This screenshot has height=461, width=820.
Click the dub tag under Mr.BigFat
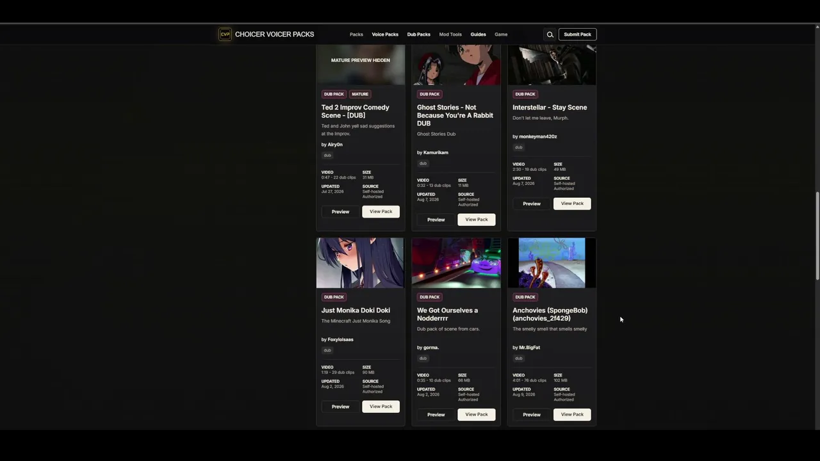coord(518,359)
